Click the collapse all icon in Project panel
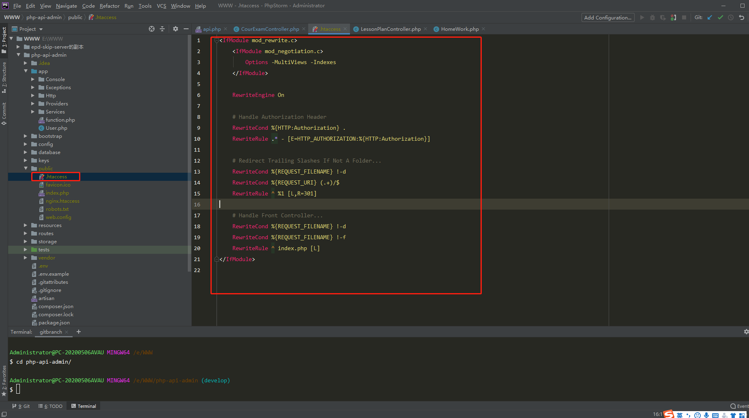This screenshot has height=418, width=749. click(x=162, y=29)
